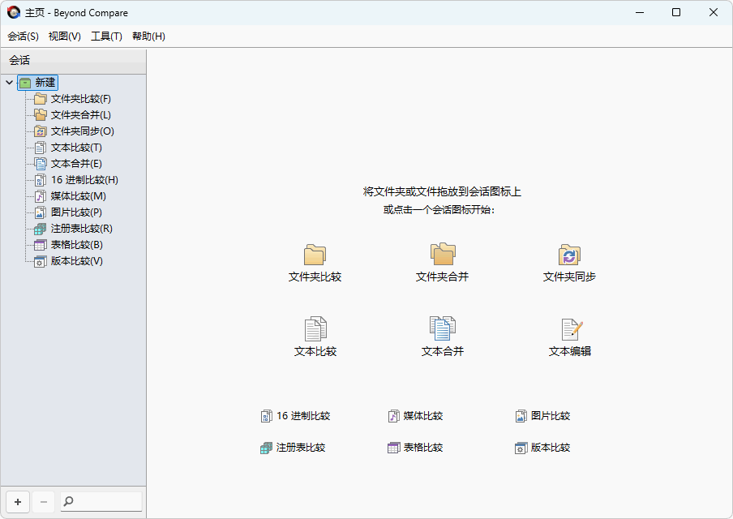Click the Beyond Compare title bar app icon
733x519 pixels.
coord(14,13)
